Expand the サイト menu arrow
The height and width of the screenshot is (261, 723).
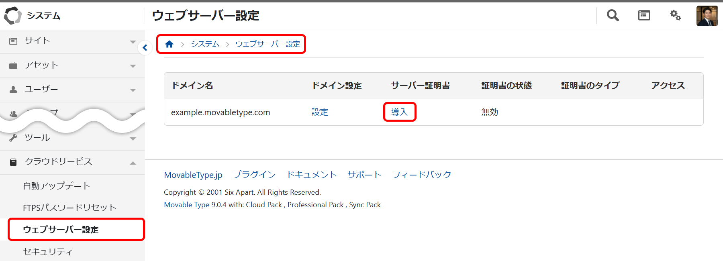[x=133, y=42]
